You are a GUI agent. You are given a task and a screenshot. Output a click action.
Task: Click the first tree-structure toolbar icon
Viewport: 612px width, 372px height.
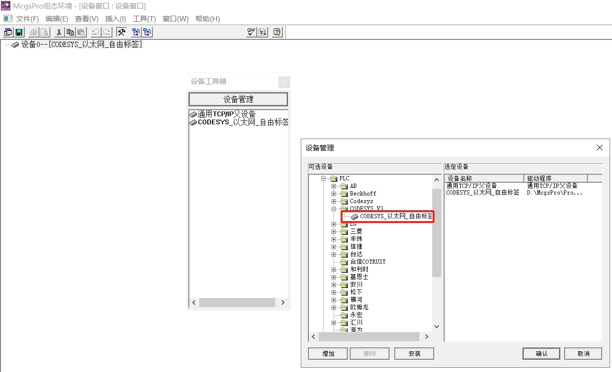pos(137,32)
